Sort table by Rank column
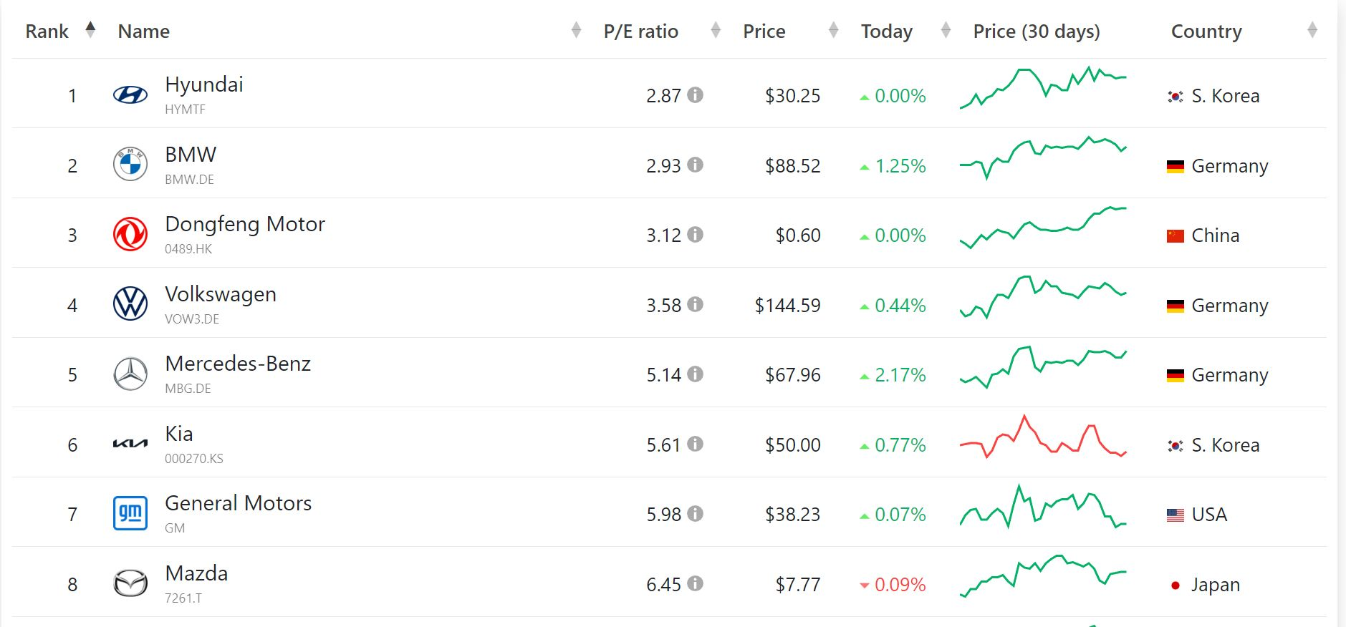 90,30
